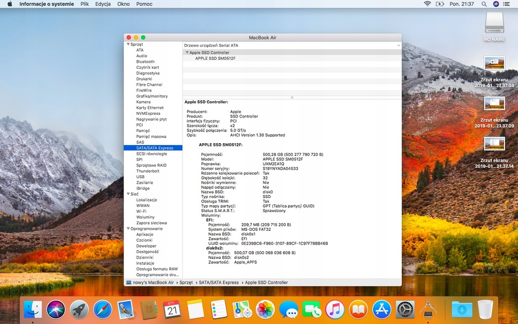Open Spotlight search magnifier icon
The width and height of the screenshot is (518, 324).
pyautogui.click(x=484, y=4)
